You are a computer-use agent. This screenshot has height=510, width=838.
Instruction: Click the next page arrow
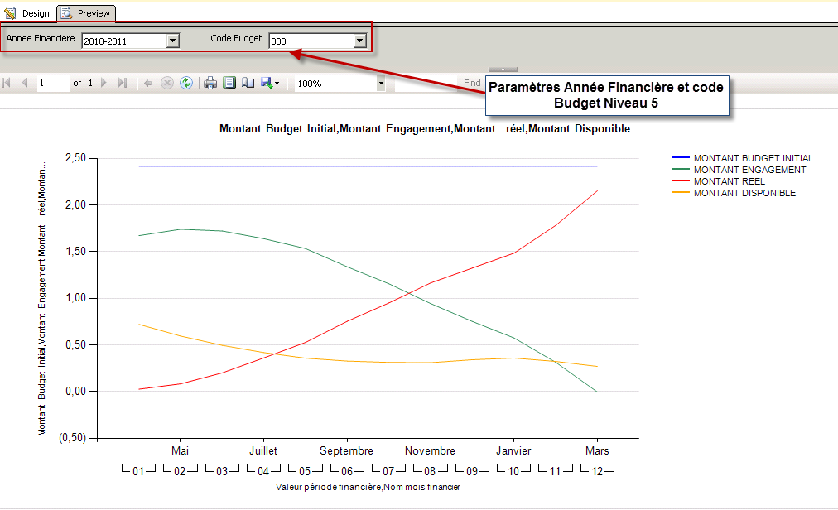pyautogui.click(x=104, y=83)
